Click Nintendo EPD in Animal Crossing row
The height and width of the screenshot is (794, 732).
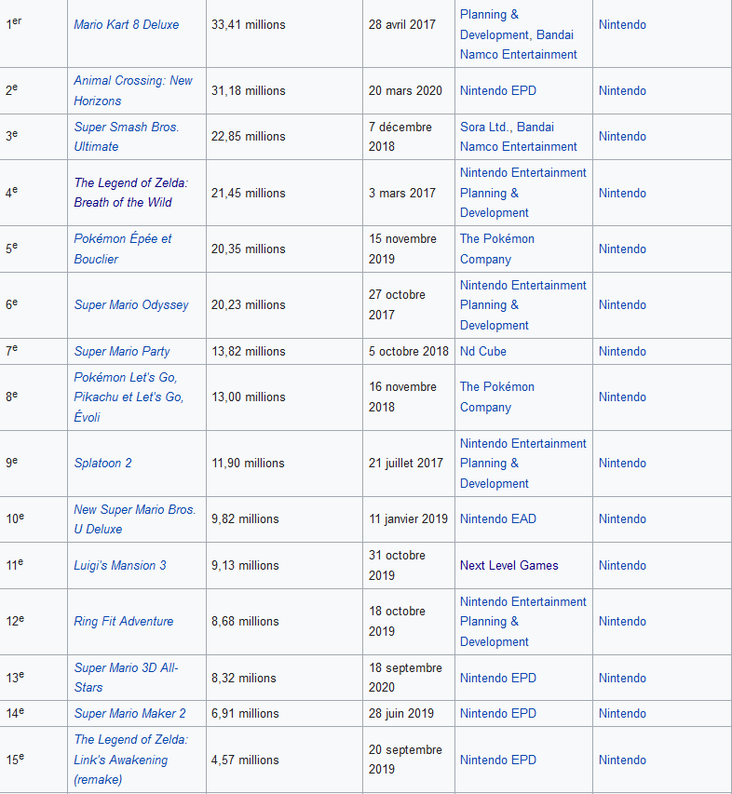click(x=498, y=90)
